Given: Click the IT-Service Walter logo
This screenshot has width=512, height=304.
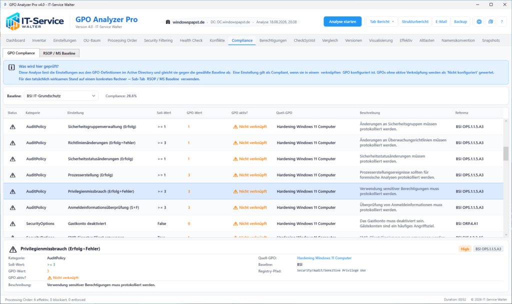Looking at the screenshot, I should coord(34,21).
